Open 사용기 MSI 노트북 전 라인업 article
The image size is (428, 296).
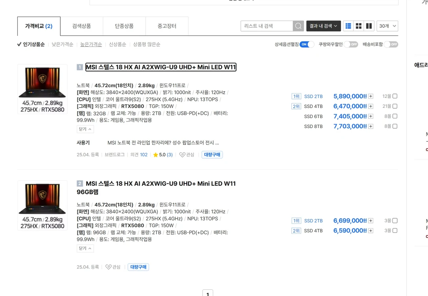pos(163,143)
